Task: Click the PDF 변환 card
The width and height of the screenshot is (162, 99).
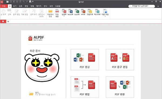Action: (x=120, y=87)
